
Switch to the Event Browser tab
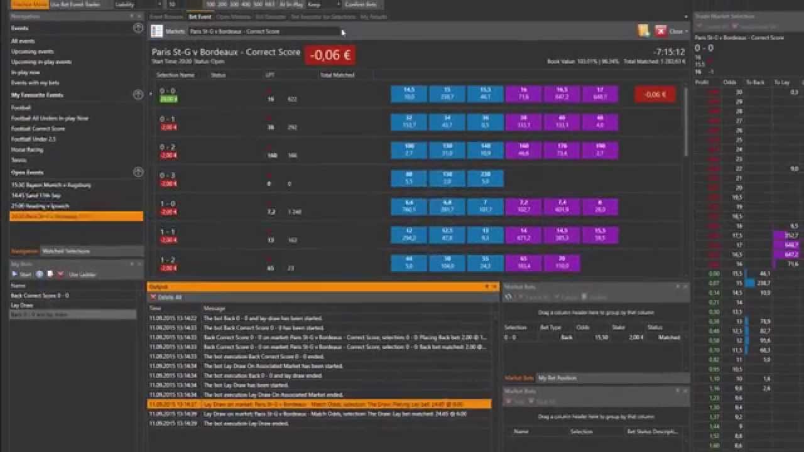[166, 17]
